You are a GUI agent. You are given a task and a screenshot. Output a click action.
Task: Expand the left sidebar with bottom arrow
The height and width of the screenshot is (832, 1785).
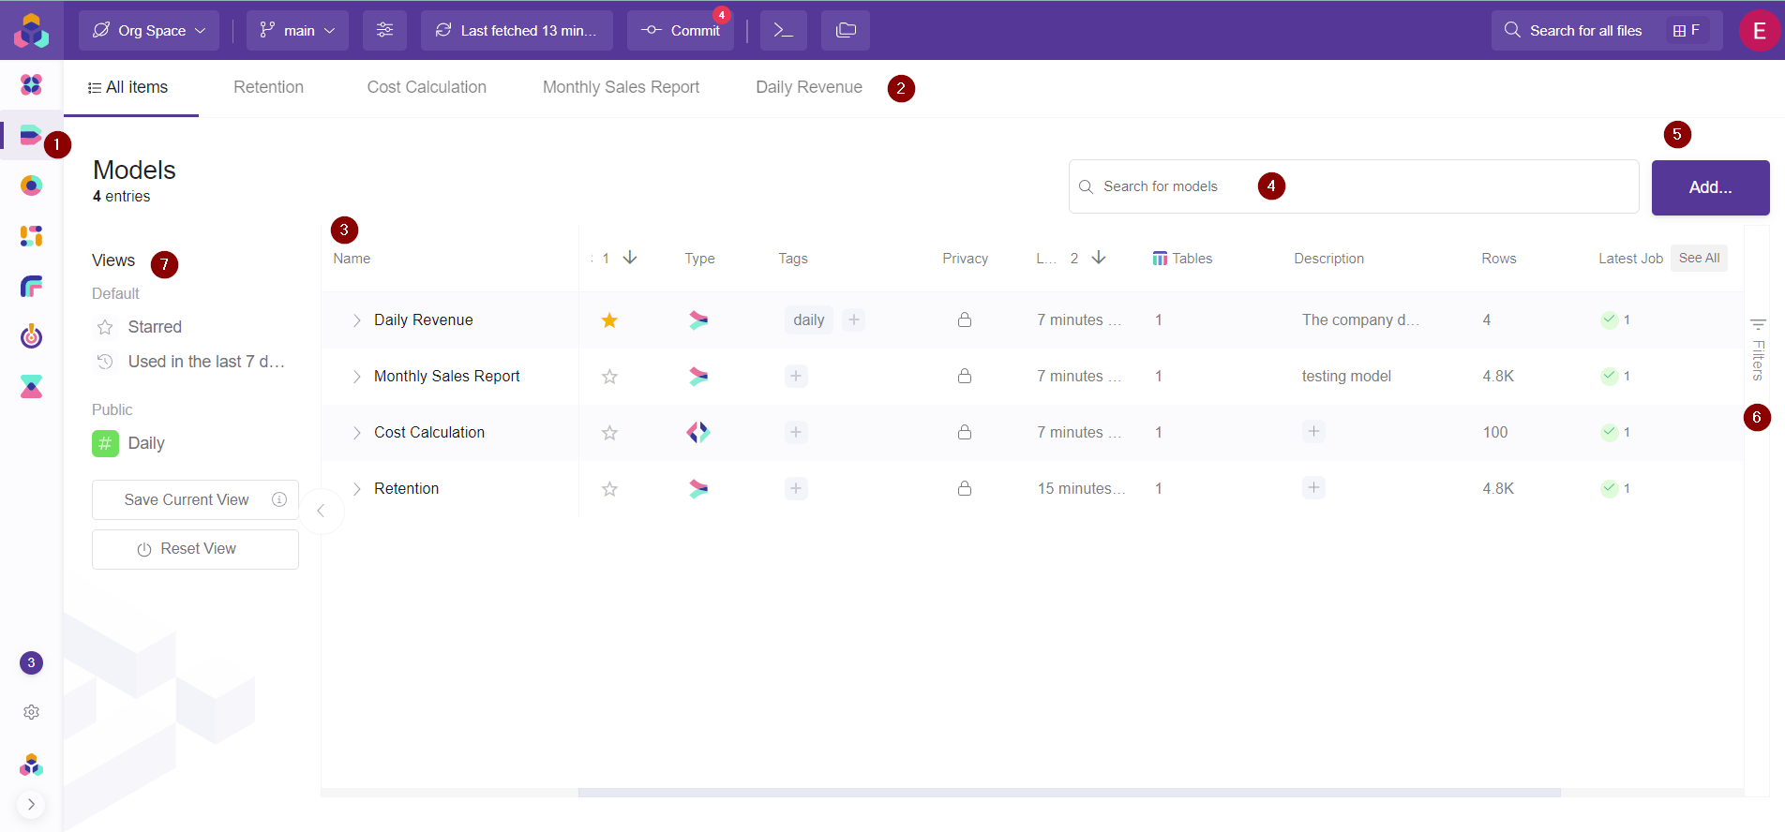(31, 804)
